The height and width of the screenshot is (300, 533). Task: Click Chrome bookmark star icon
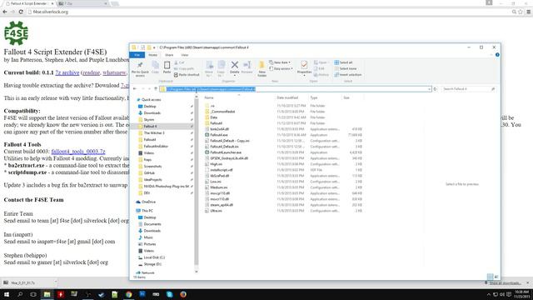521,12
